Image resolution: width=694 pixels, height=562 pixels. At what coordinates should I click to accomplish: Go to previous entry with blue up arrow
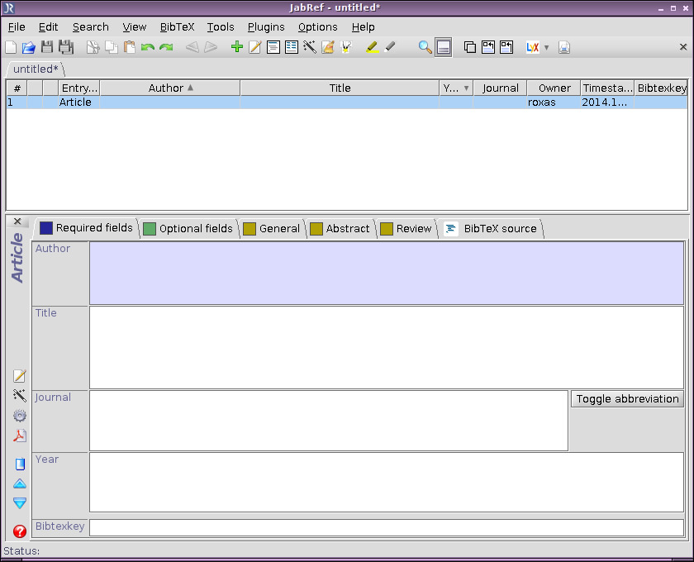pyautogui.click(x=20, y=483)
